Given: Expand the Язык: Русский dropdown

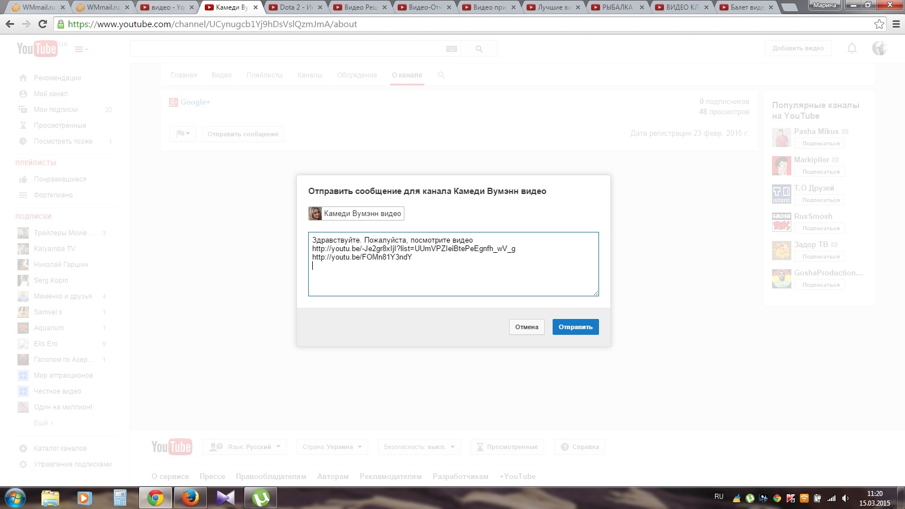Looking at the screenshot, I should pyautogui.click(x=244, y=447).
